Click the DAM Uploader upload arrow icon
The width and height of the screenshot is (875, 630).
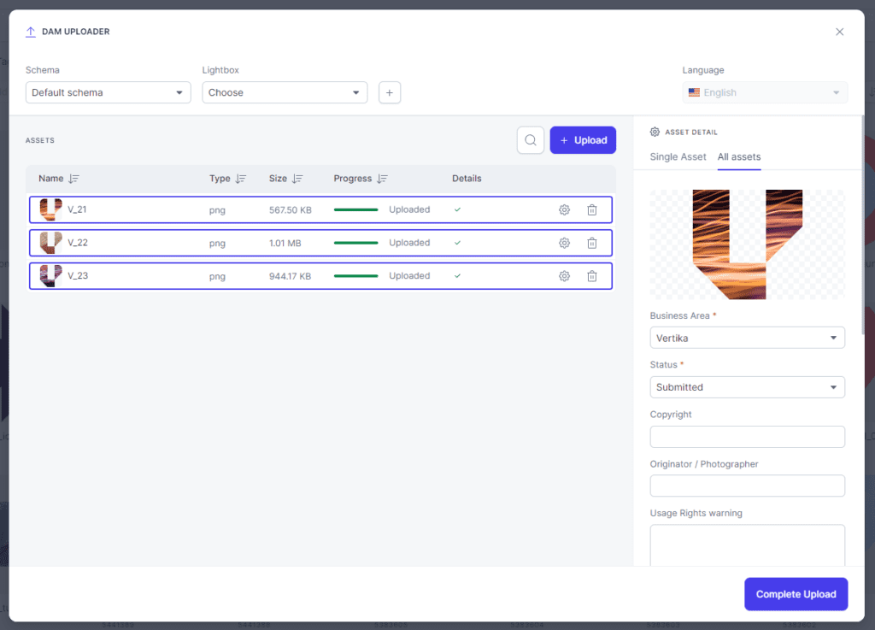click(x=31, y=32)
